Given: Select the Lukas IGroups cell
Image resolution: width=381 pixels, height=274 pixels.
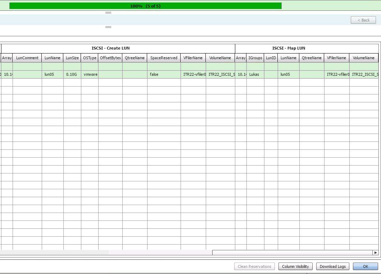Looking at the screenshot, I should click(255, 74).
